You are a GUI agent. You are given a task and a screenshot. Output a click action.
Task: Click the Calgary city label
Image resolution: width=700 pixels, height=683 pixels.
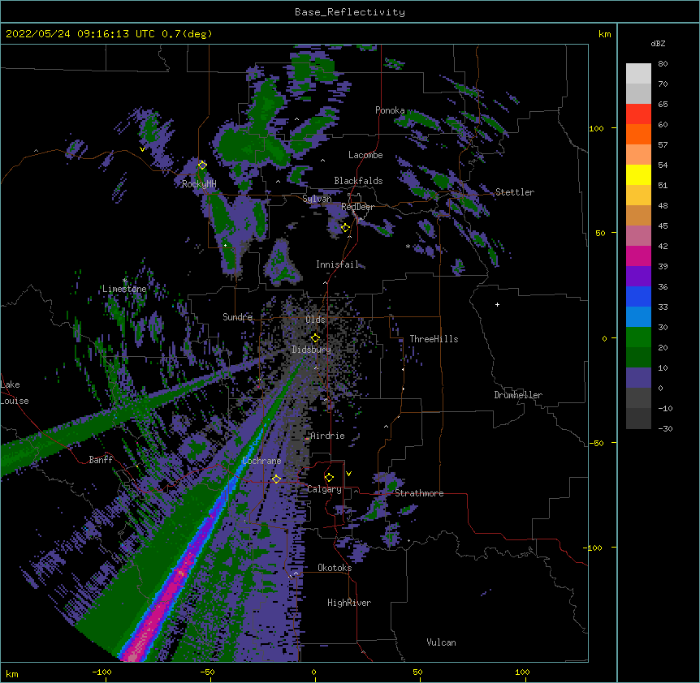(324, 489)
